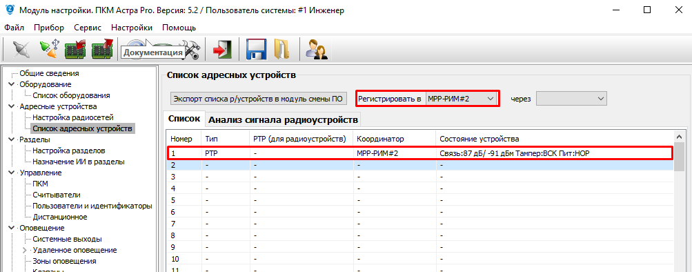Select table row number 4

tap(419, 188)
